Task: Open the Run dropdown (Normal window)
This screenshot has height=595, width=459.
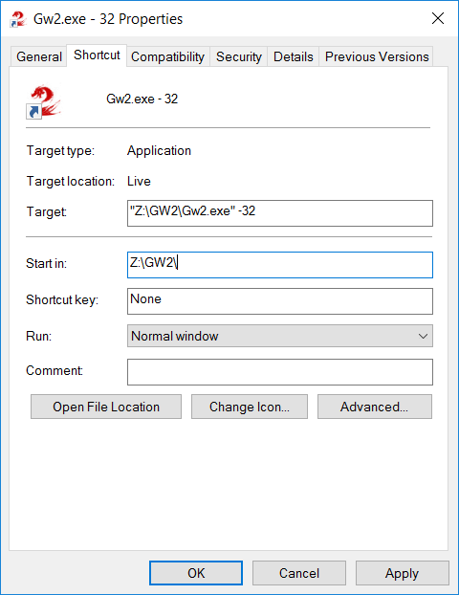Action: (280, 336)
